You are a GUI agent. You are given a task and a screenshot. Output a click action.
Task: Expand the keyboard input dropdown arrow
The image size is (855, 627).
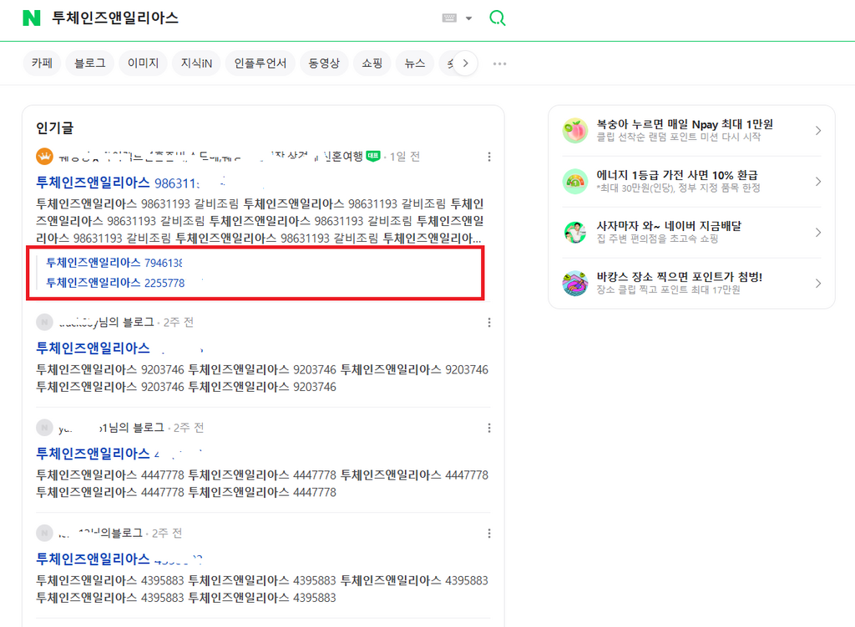pos(469,18)
